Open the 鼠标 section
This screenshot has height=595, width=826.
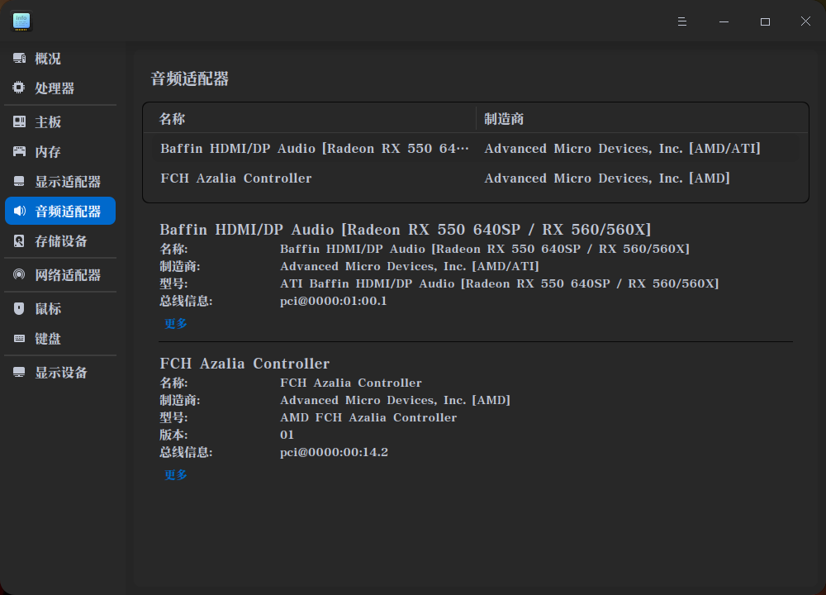(x=60, y=309)
